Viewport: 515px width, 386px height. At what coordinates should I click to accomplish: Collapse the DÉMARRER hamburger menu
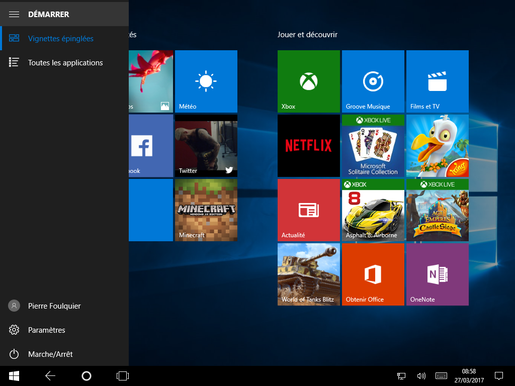coord(14,14)
